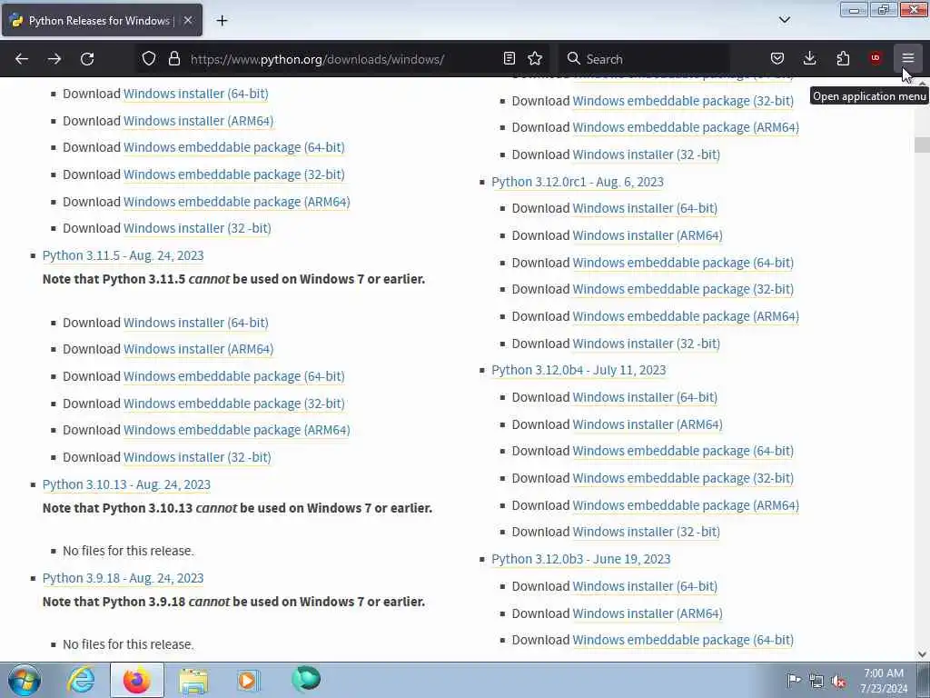Go back to the previous page

[x=22, y=59]
